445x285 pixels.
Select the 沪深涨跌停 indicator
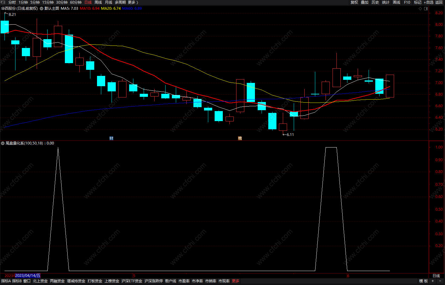pos(154,281)
